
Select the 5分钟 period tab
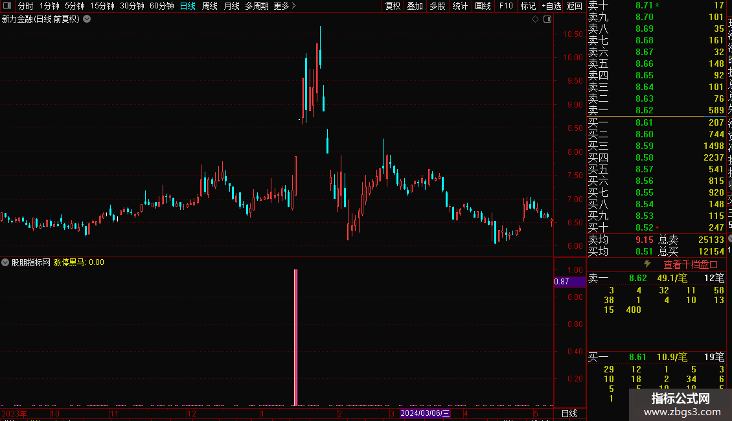[x=74, y=6]
